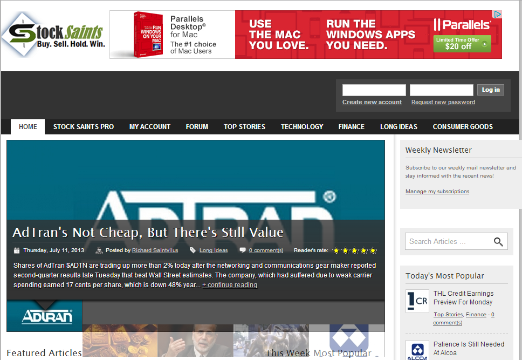Click the THL Credit 1CR logo thumbnail
The image size is (522, 360).
click(x=417, y=301)
